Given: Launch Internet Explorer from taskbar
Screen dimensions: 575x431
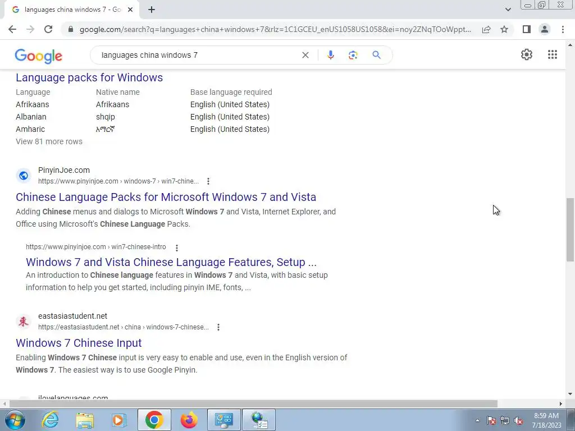Looking at the screenshot, I should coord(50,420).
